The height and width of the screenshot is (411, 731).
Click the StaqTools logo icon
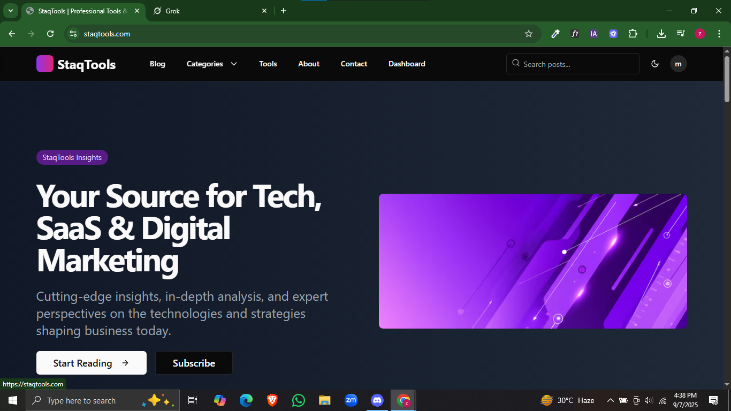click(45, 64)
